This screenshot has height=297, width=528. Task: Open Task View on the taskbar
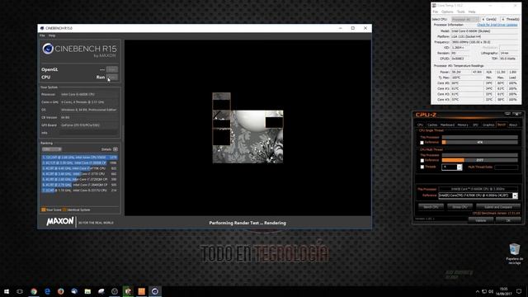pyautogui.click(x=20, y=291)
